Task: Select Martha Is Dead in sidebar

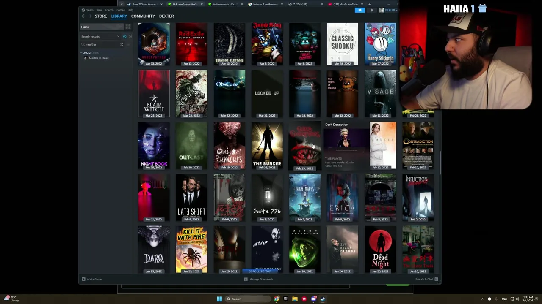Action: click(x=98, y=58)
